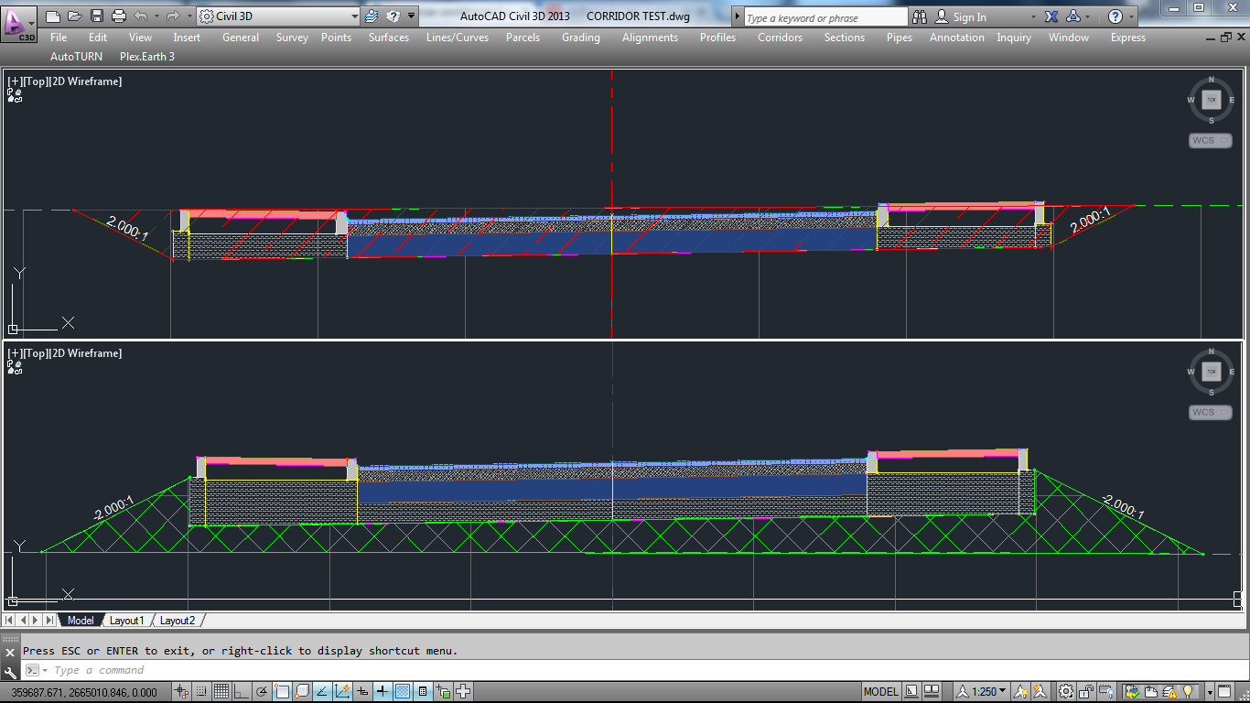Toggle Ortho Mode in status bar
Screen dimensions: 1250x703
coord(242,691)
